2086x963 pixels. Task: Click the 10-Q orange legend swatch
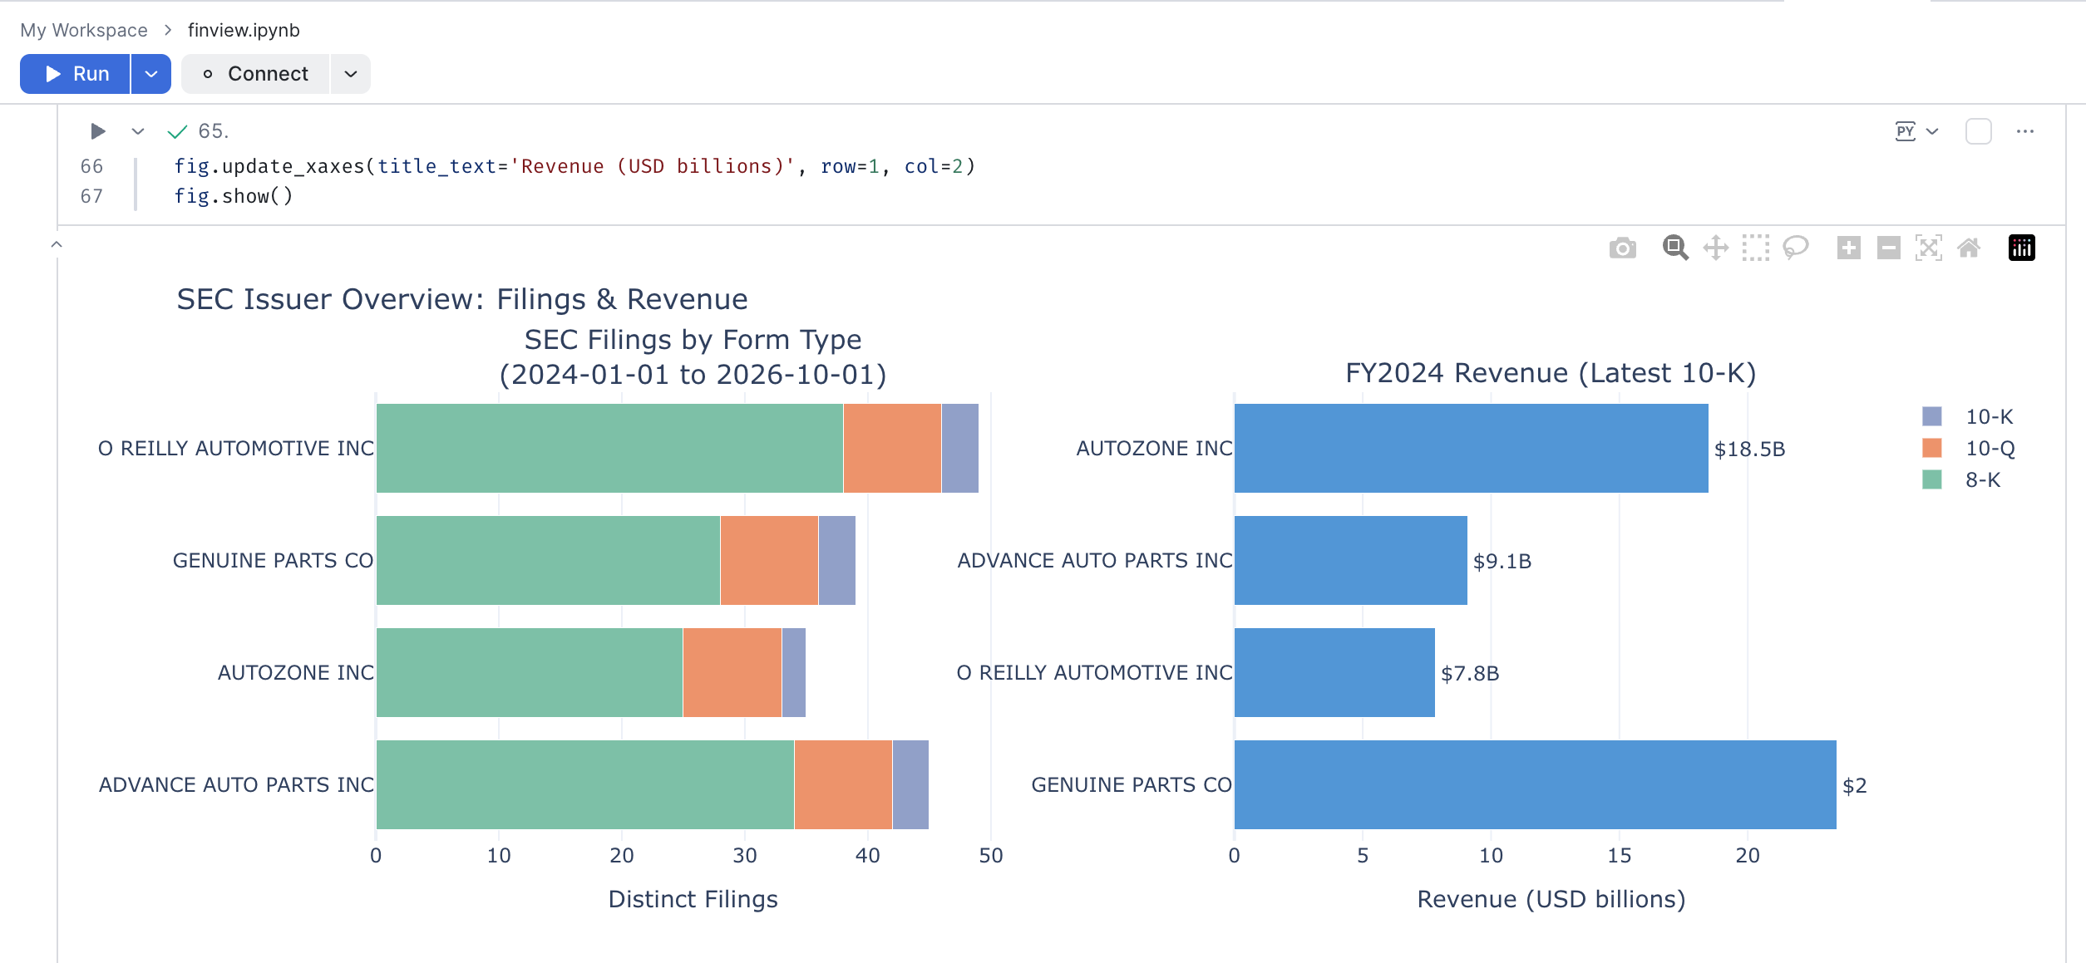[x=1932, y=448]
